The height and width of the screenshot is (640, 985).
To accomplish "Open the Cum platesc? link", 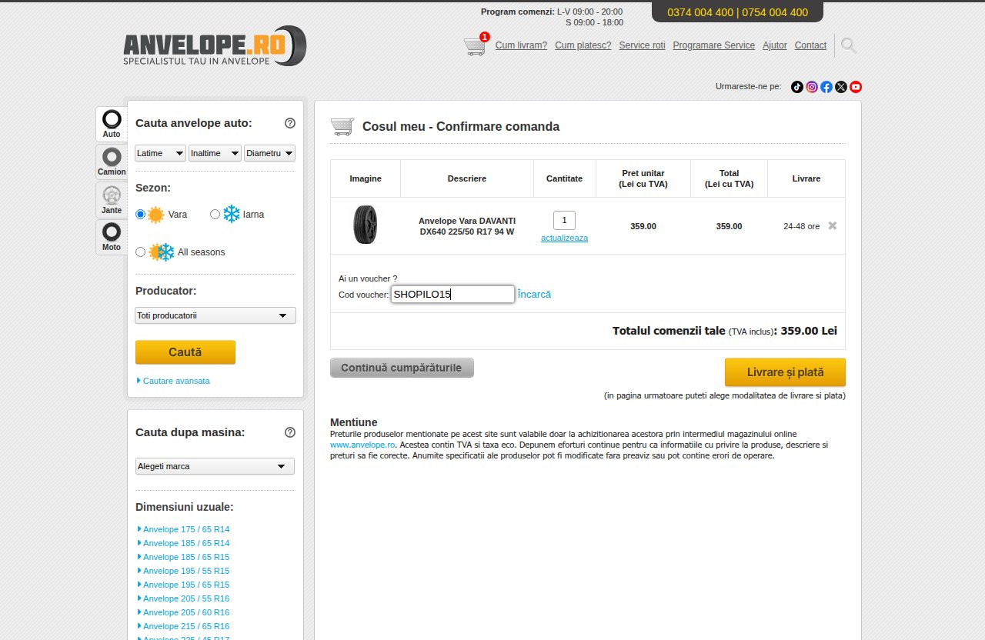I will [583, 45].
